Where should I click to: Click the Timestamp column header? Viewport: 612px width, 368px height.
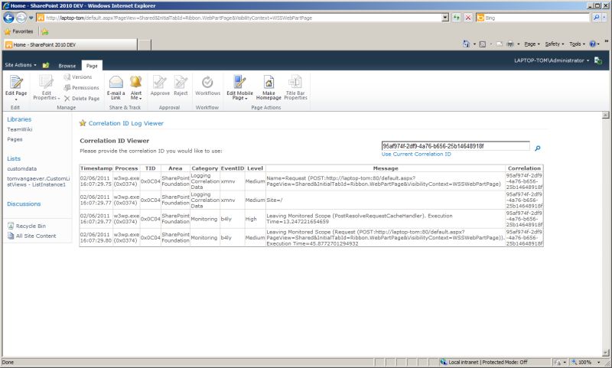(x=96, y=168)
